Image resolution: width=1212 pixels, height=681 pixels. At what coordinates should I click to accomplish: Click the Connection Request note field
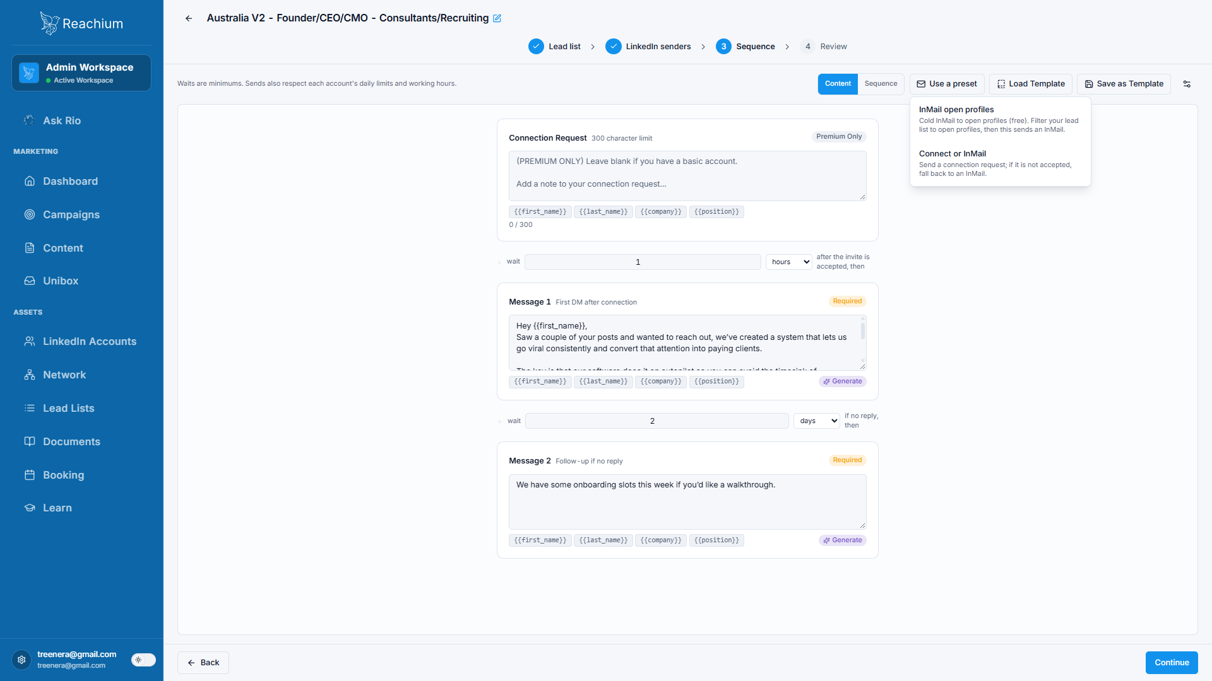coord(687,176)
